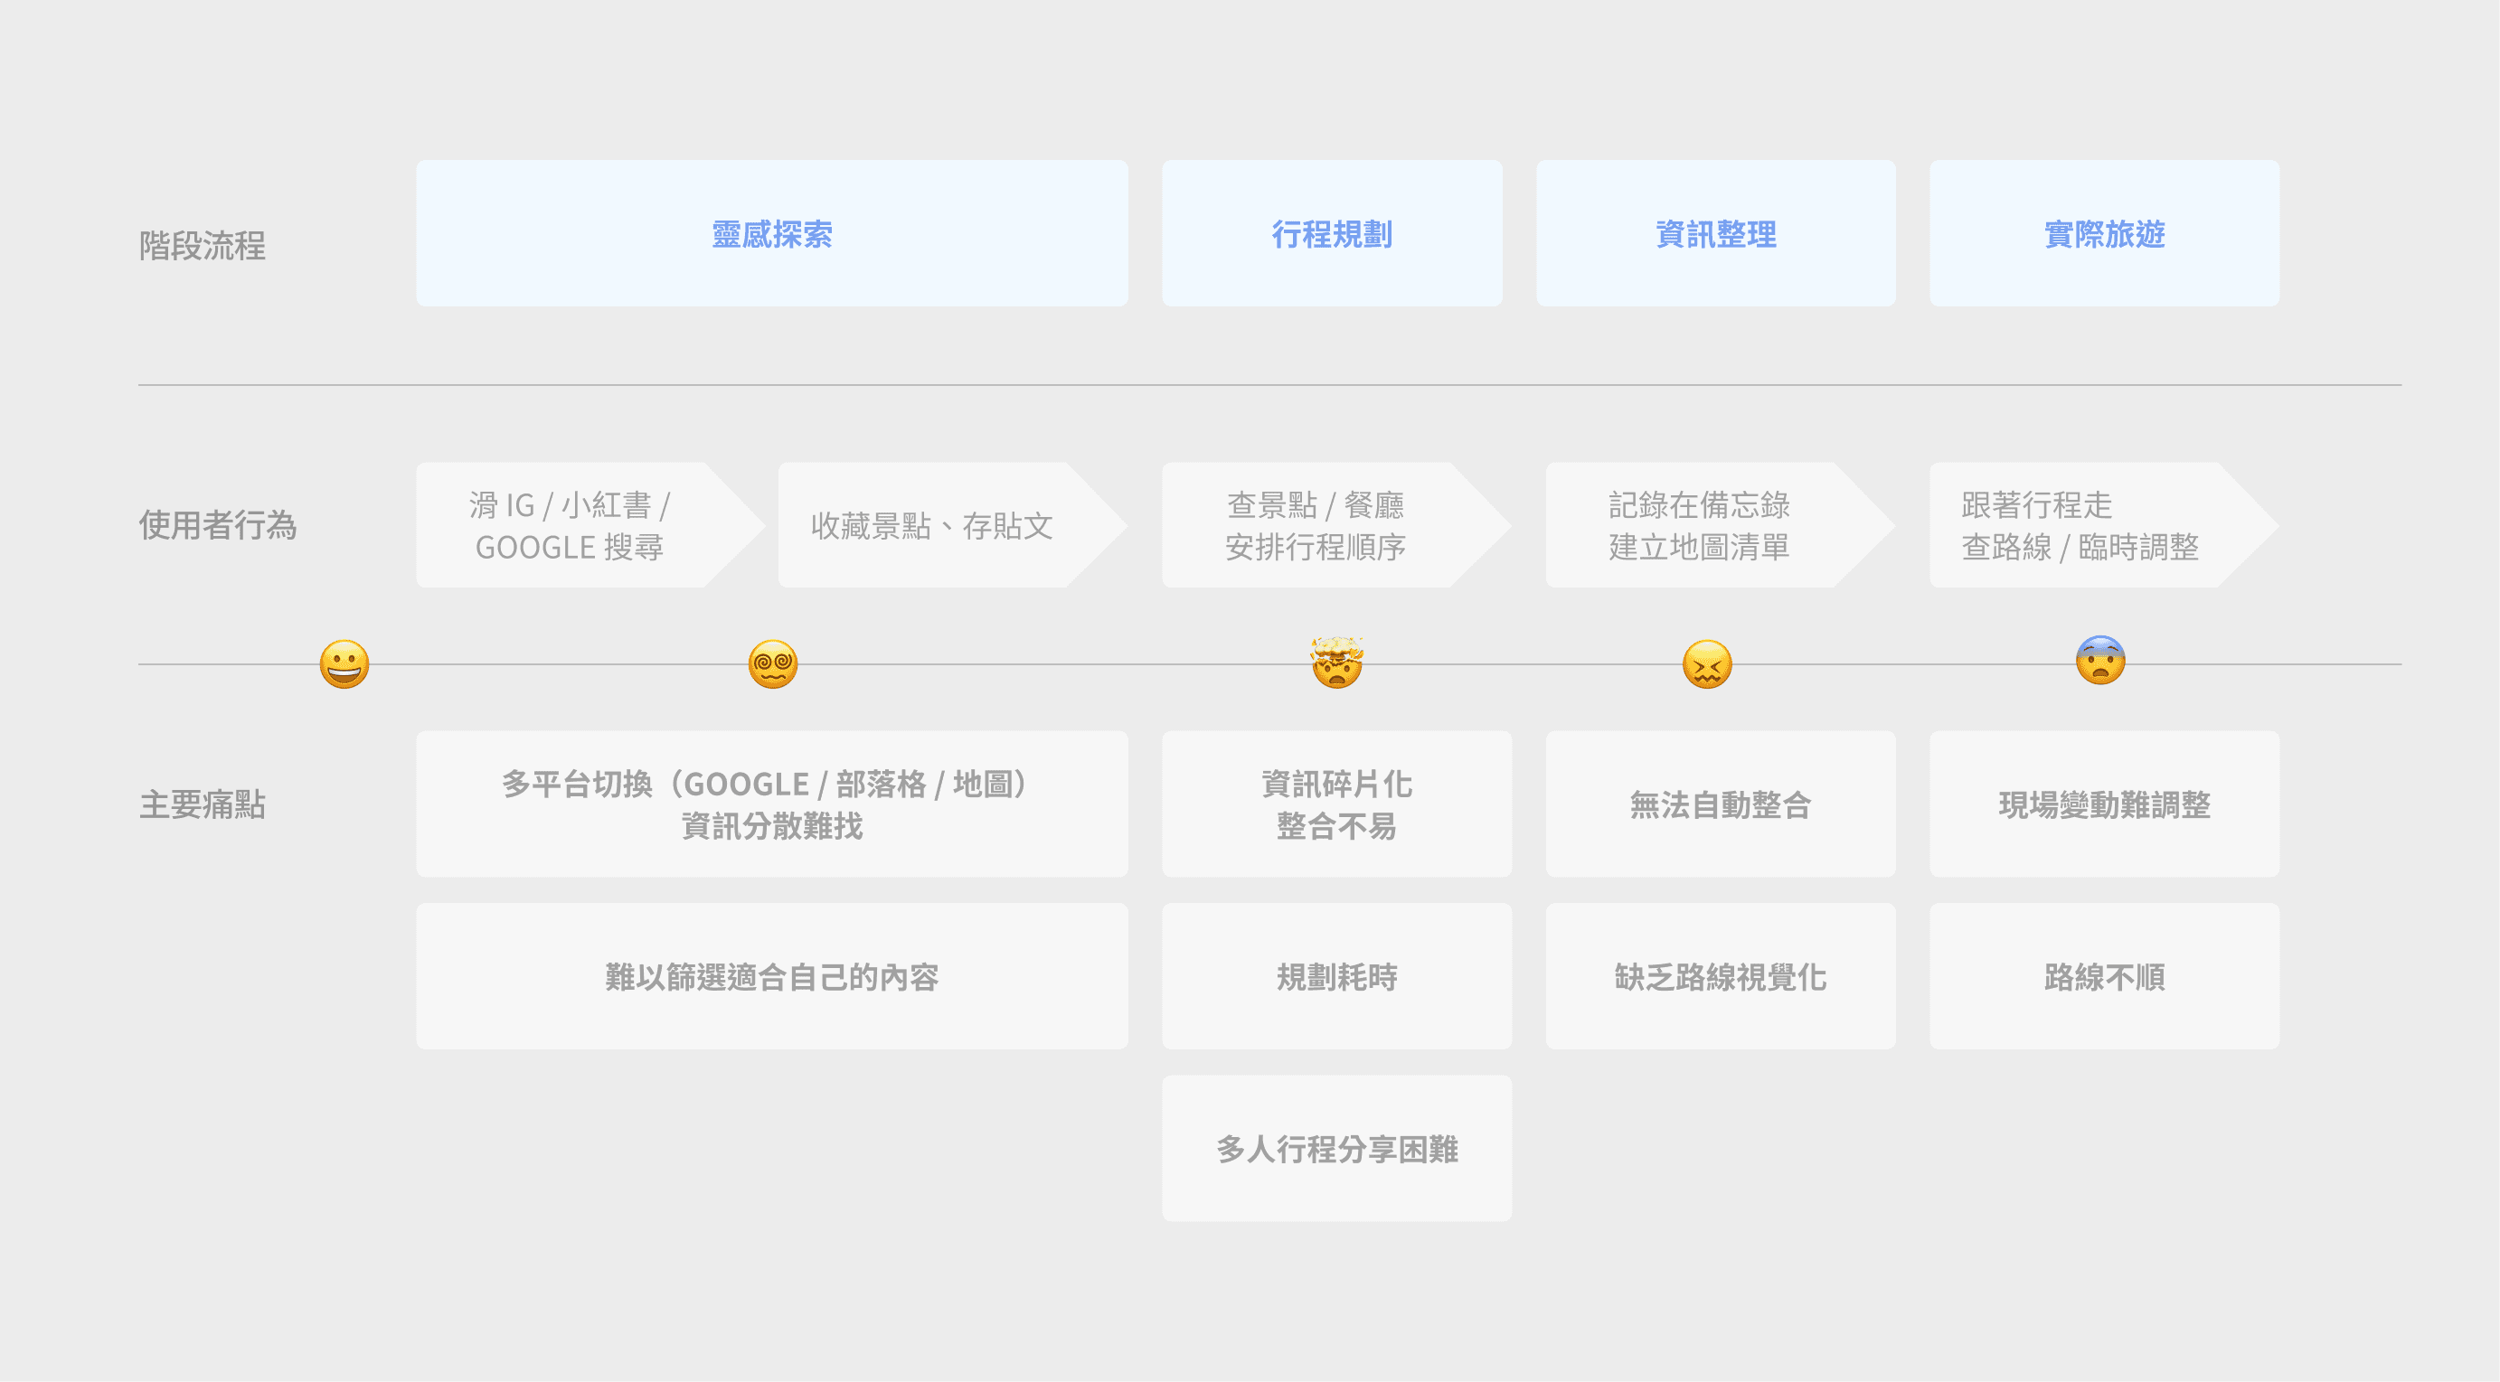Click the dizzy spiral-eyes emoji
Image resolution: width=2500 pixels, height=1382 pixels.
tap(772, 663)
